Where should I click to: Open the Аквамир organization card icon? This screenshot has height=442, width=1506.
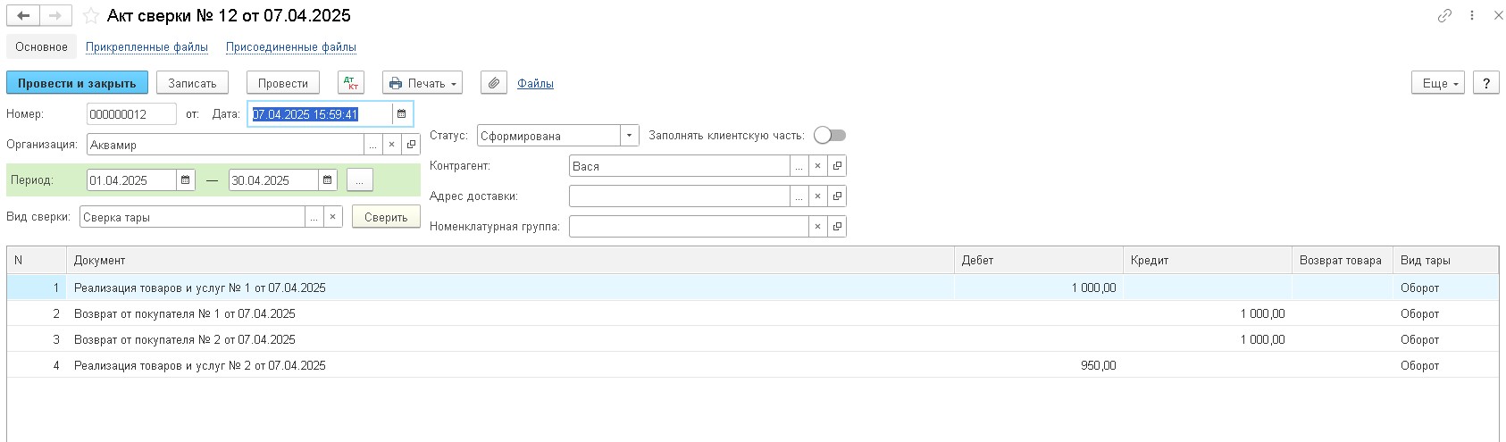click(411, 145)
